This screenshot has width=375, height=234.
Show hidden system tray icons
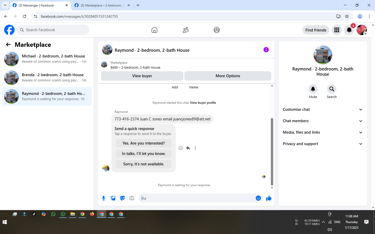coord(323,222)
